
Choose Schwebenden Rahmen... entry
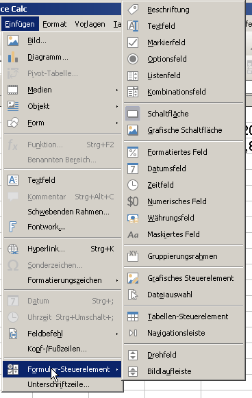pyautogui.click(x=62, y=212)
